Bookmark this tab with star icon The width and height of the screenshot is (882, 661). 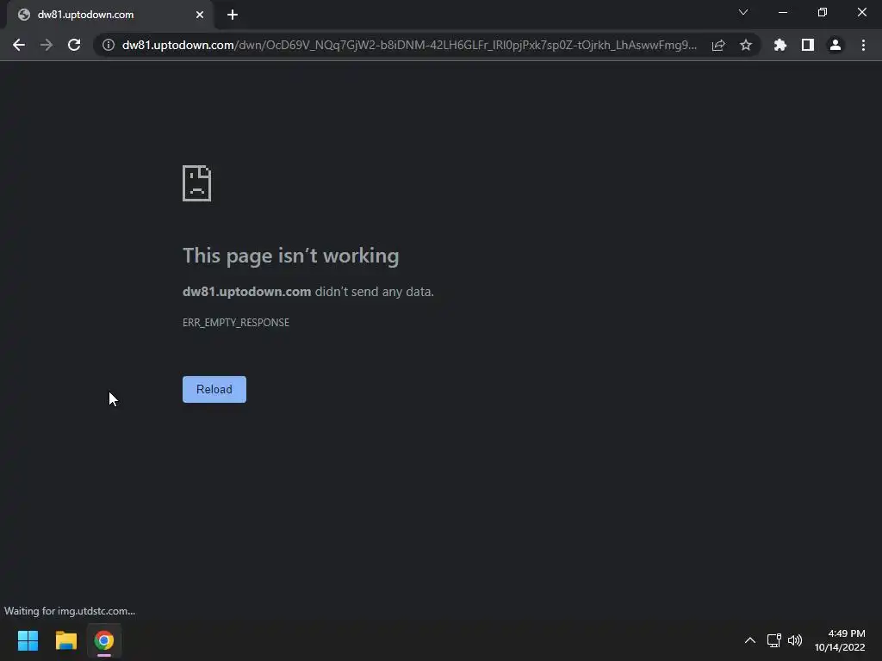[746, 45]
